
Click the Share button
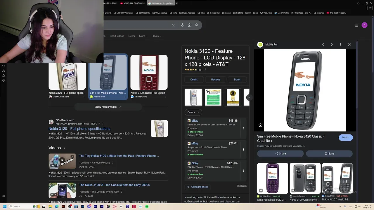280,153
